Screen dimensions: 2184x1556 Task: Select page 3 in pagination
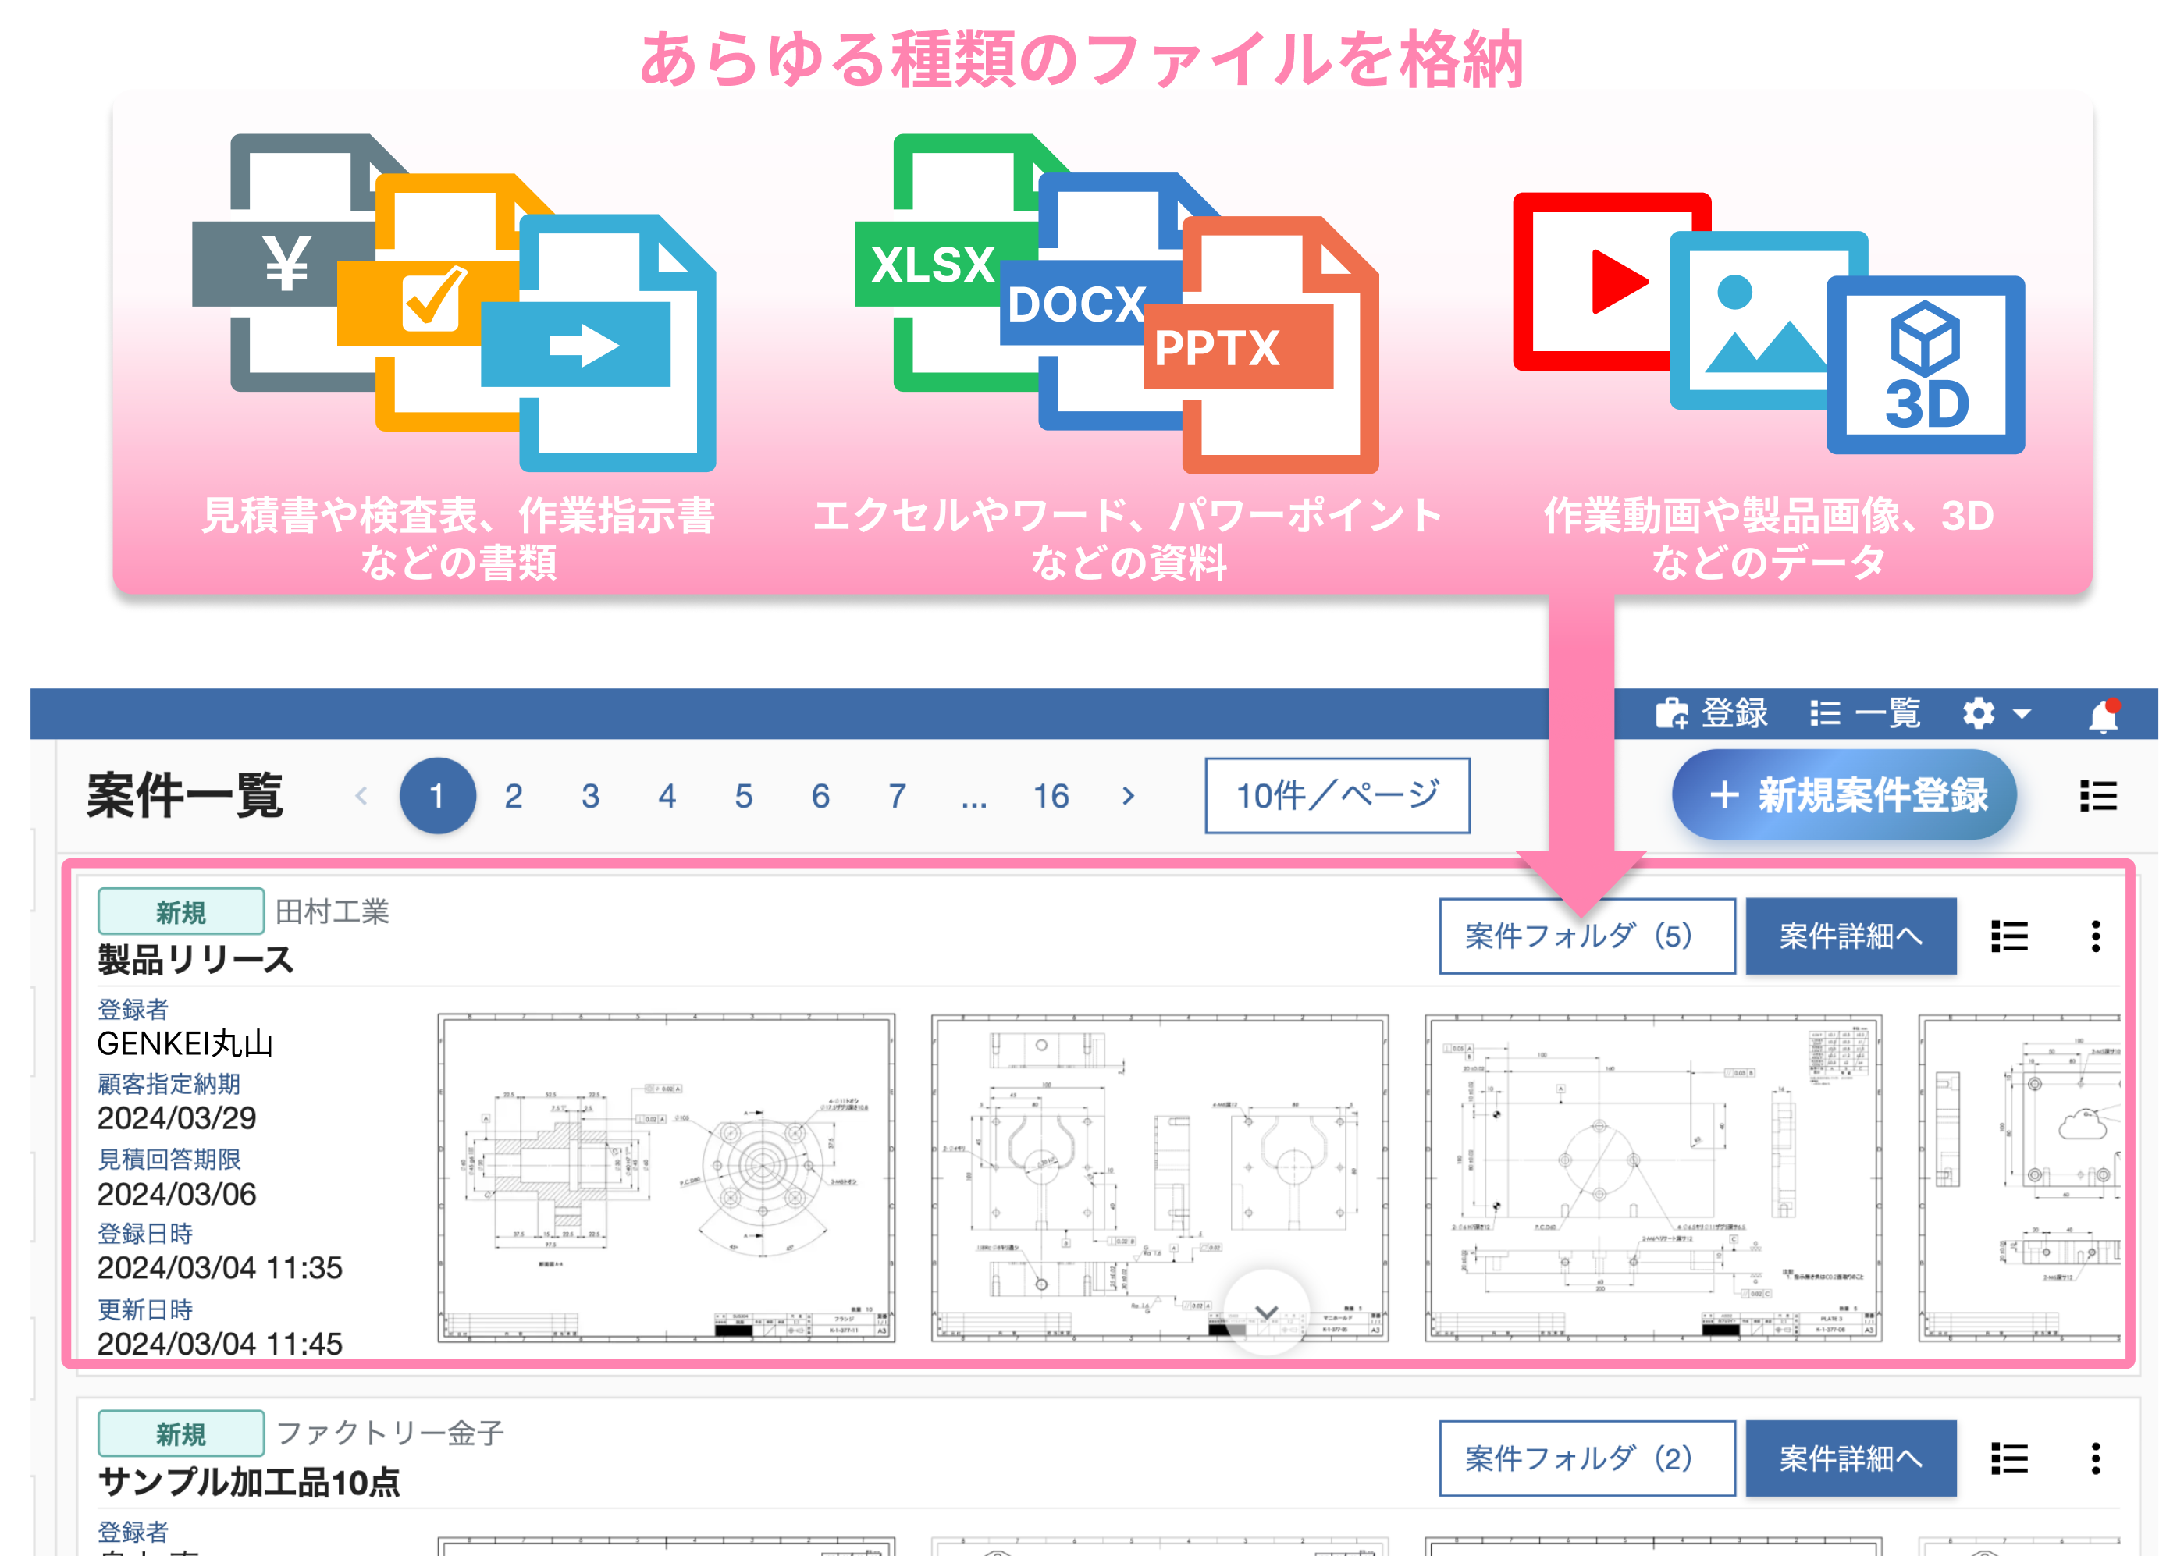pos(590,795)
